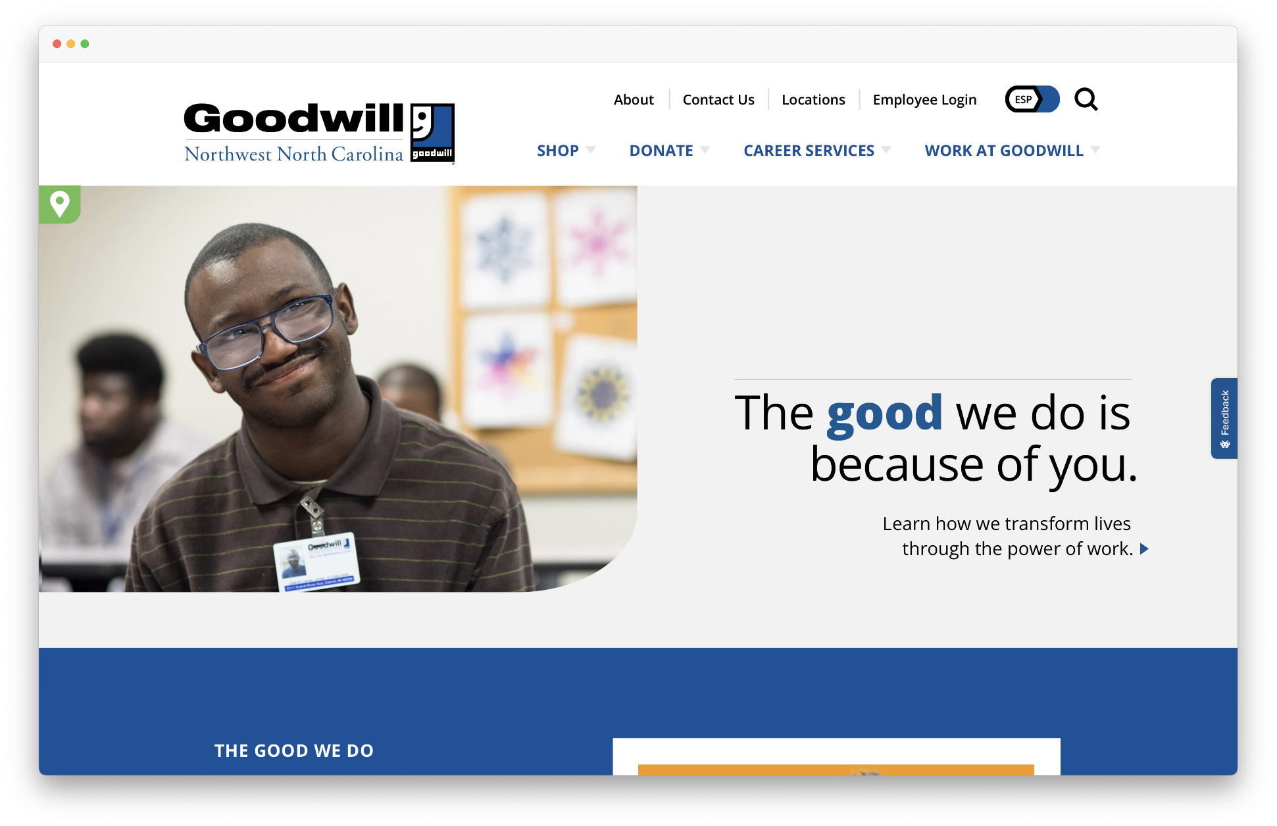Click the blue THE GOOD WE DO section
The width and height of the screenshot is (1277, 826).
[x=293, y=748]
